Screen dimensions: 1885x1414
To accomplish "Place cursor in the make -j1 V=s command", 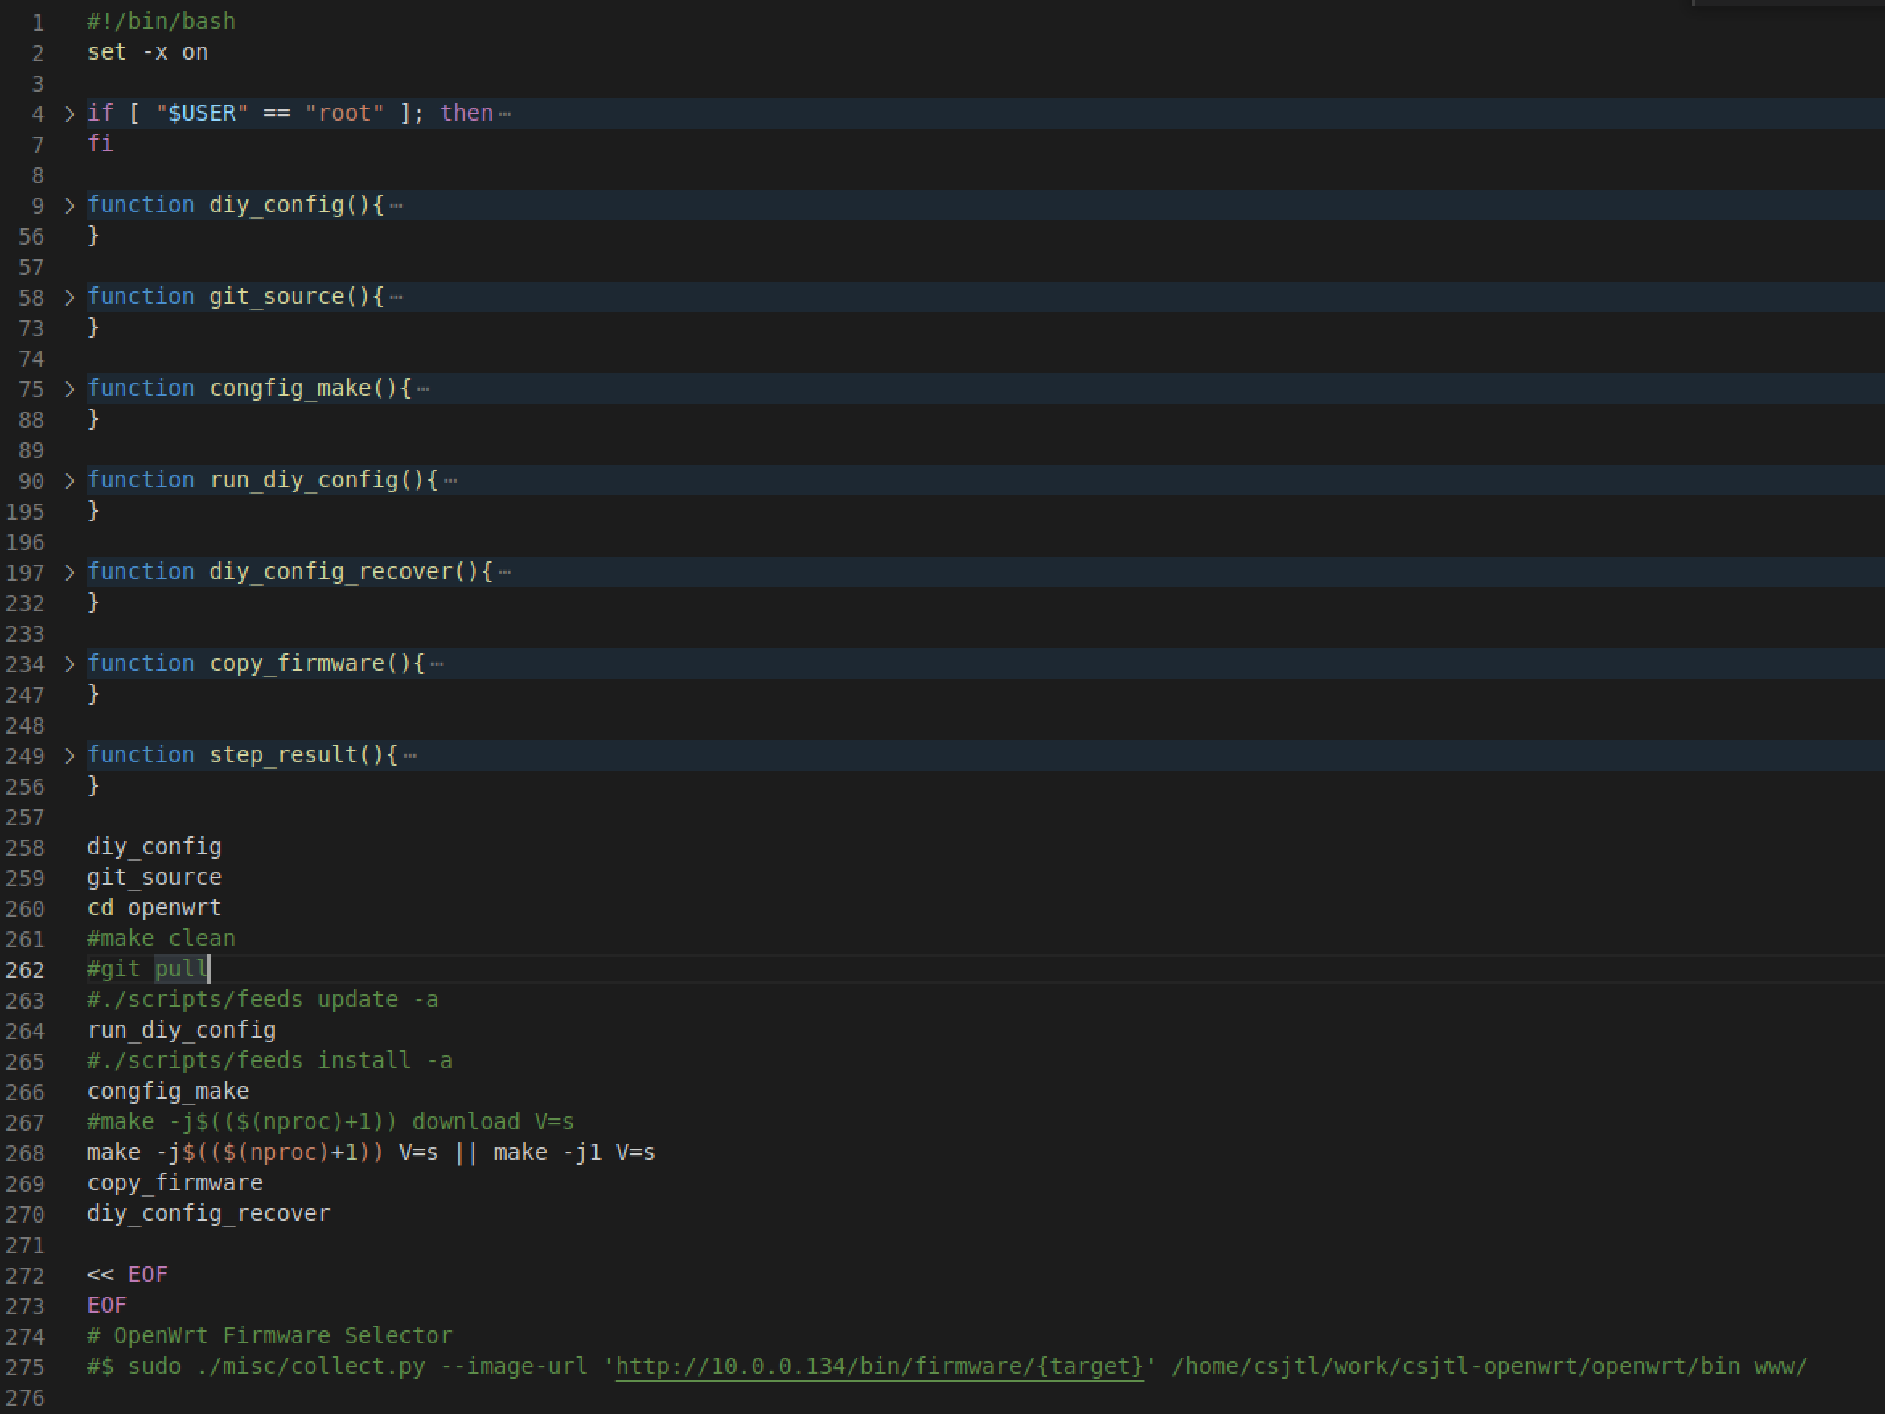I will pyautogui.click(x=588, y=1152).
